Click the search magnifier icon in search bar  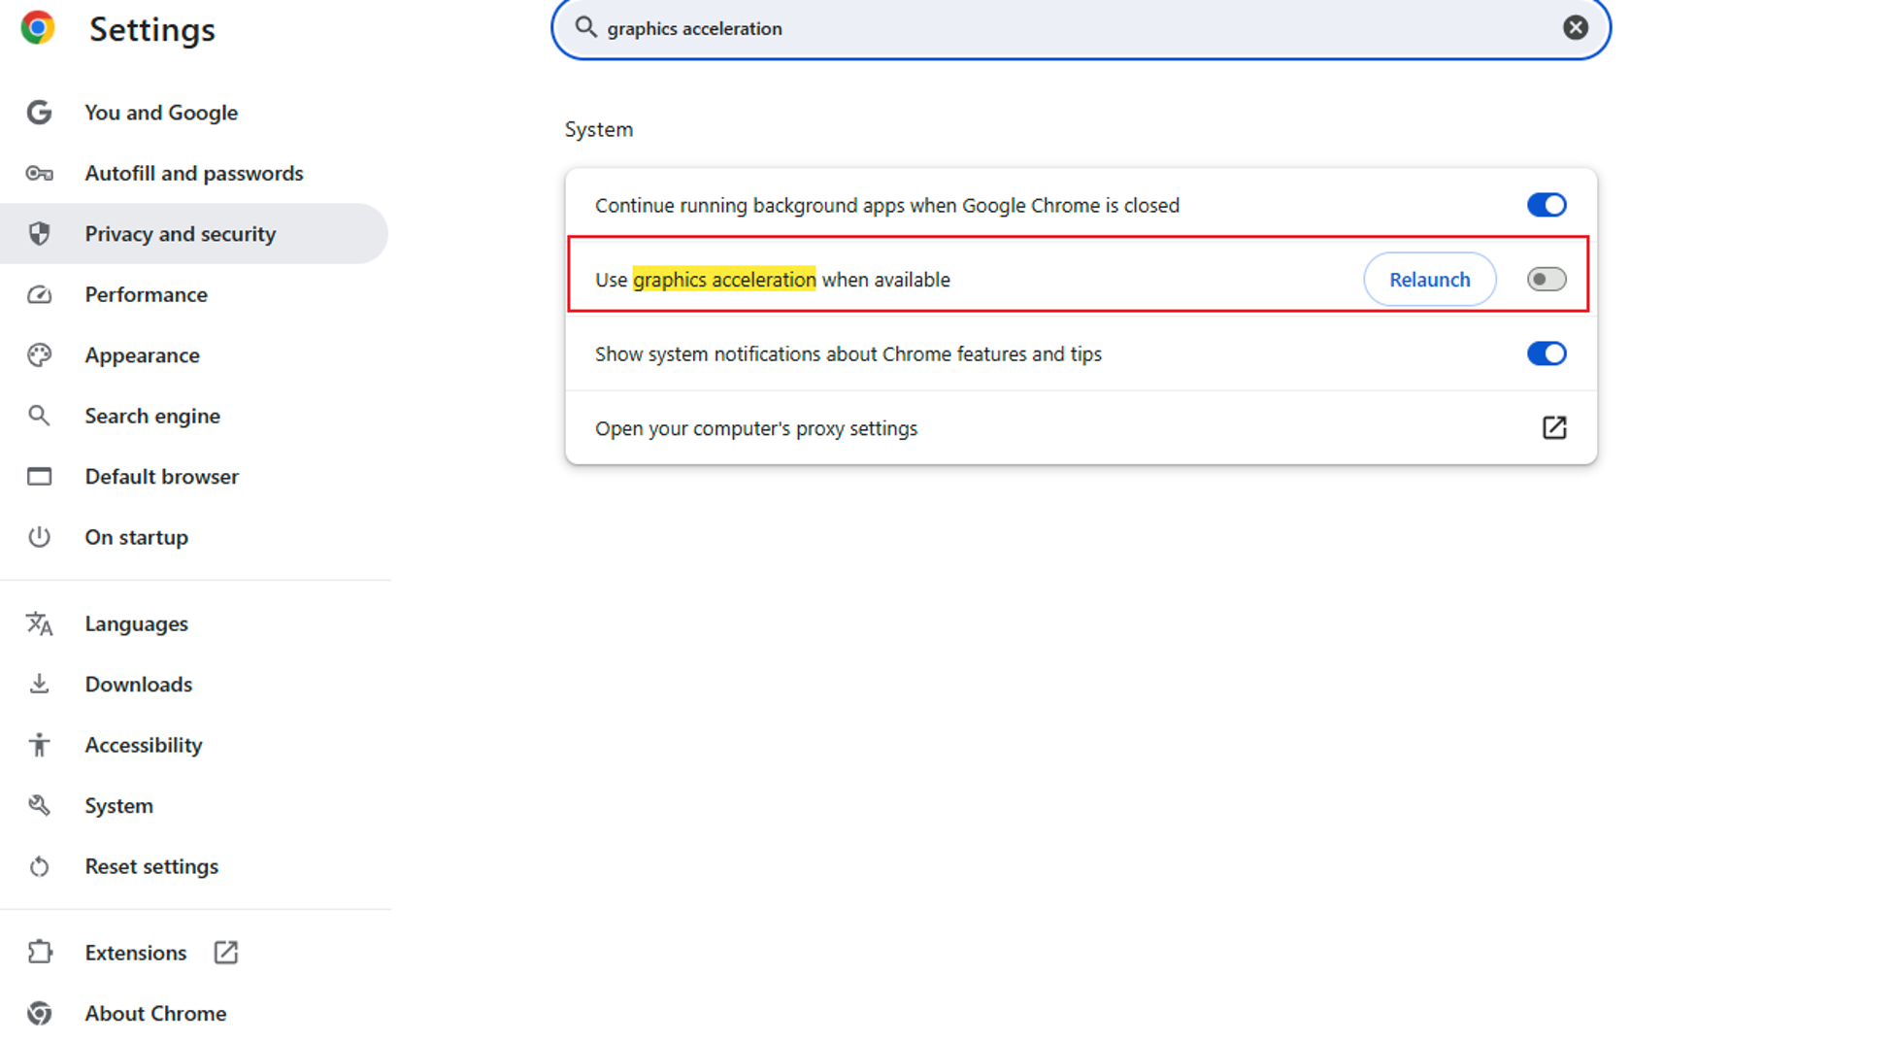pyautogui.click(x=585, y=27)
